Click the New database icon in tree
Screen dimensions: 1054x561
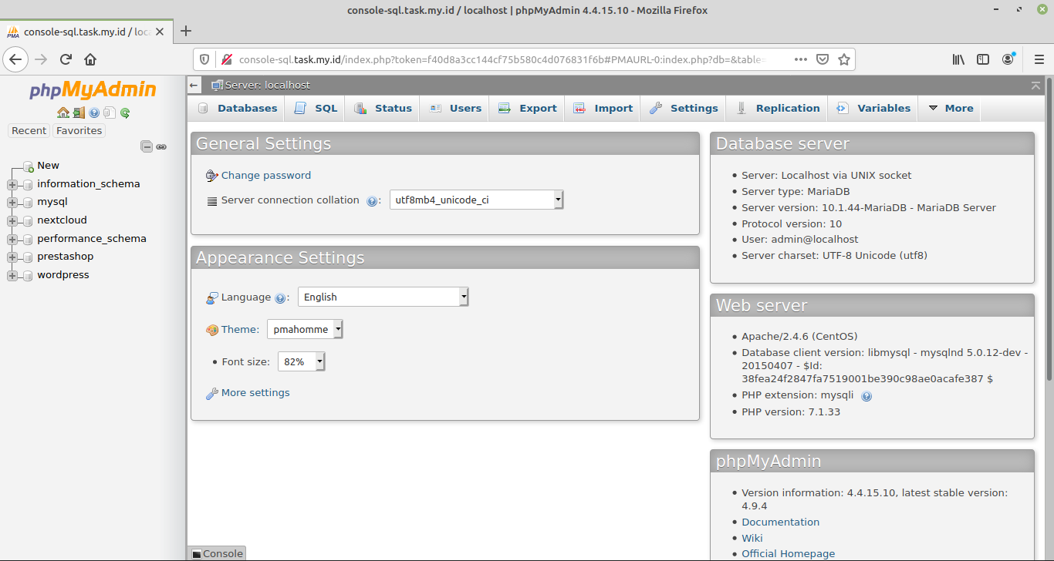pos(29,166)
